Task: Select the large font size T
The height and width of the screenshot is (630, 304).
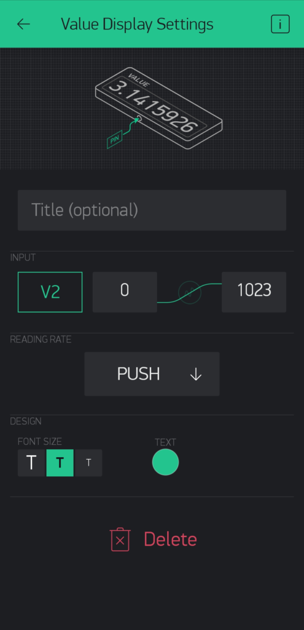Action: (x=31, y=463)
